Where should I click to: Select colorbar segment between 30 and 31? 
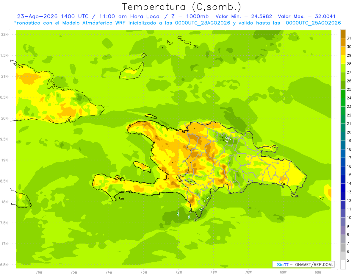point(343,42)
